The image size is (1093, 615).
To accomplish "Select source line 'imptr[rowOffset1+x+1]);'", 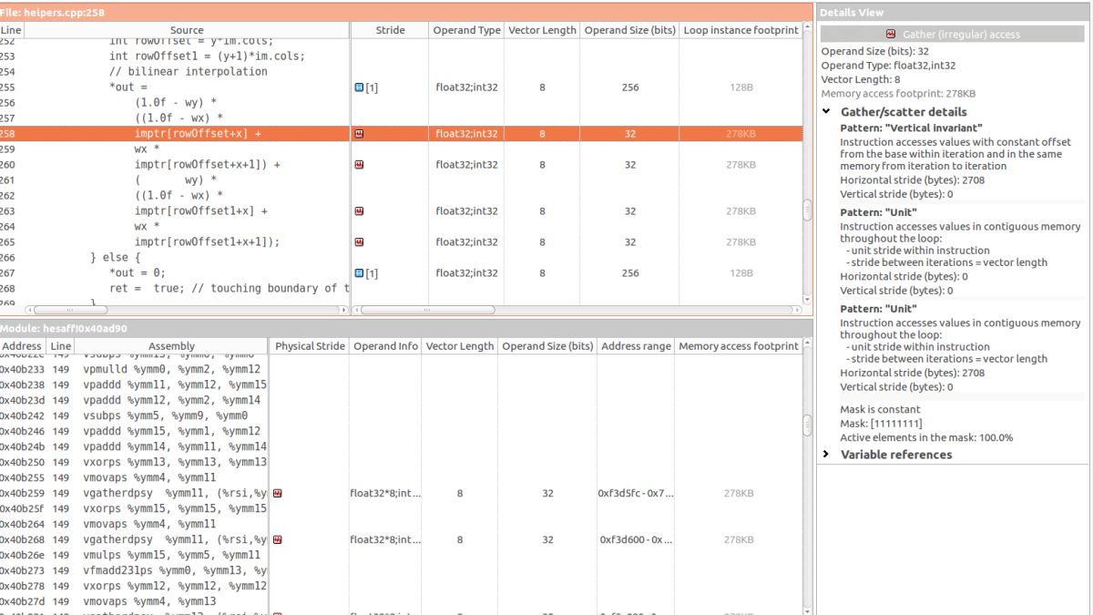I will pyautogui.click(x=207, y=241).
